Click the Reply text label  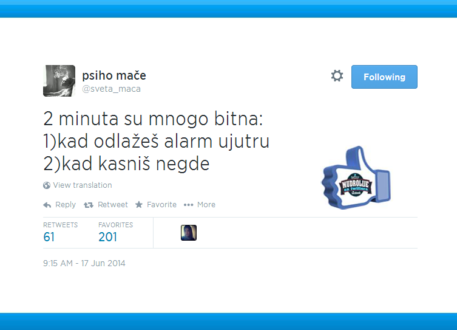tap(66, 205)
